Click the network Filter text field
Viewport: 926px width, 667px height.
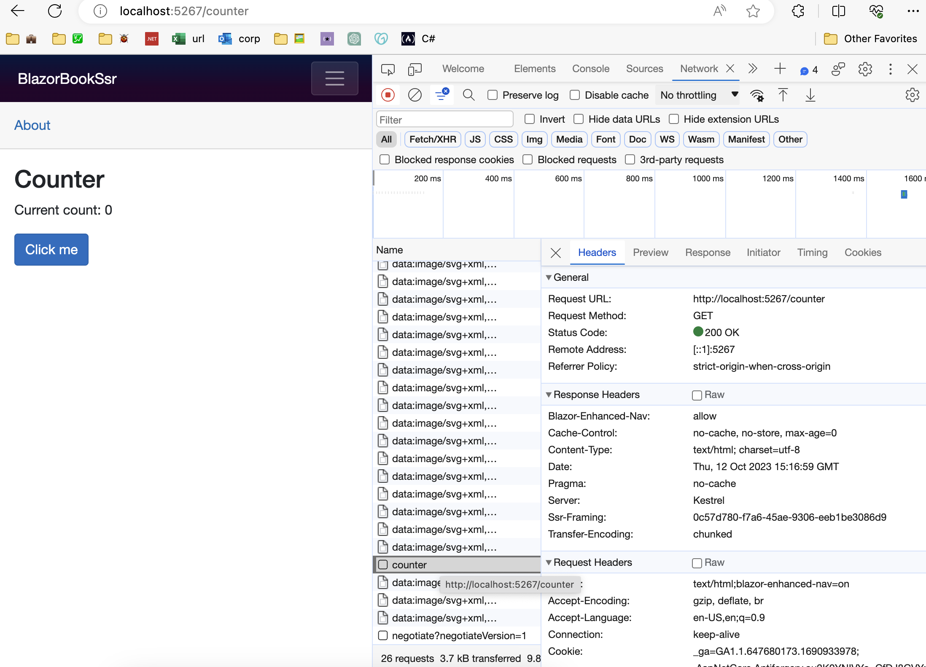pos(444,120)
